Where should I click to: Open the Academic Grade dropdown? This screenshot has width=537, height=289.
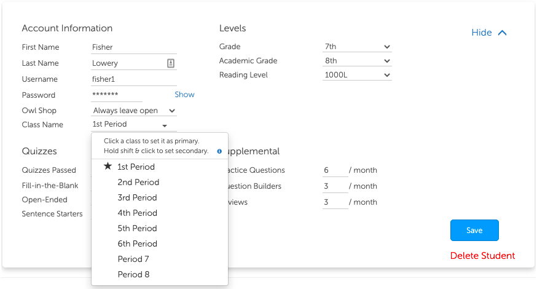357,61
